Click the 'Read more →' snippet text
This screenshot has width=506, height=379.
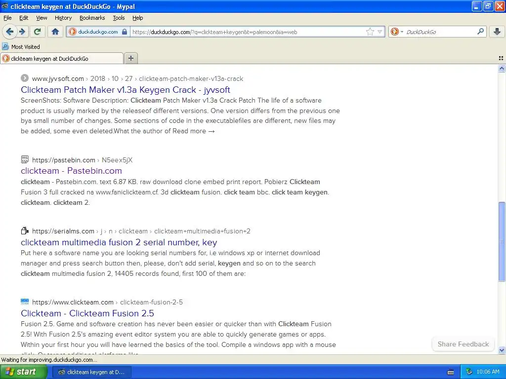point(194,131)
